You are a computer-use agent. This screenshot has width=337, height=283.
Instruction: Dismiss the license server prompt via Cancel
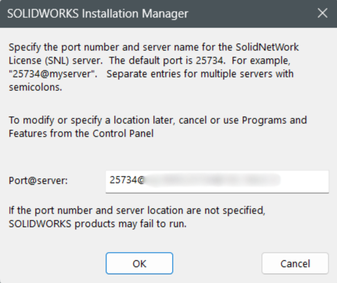pyautogui.click(x=295, y=263)
